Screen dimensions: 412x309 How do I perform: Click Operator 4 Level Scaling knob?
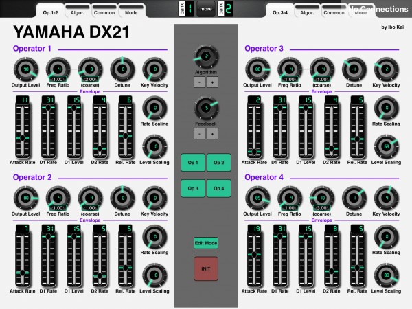(387, 275)
